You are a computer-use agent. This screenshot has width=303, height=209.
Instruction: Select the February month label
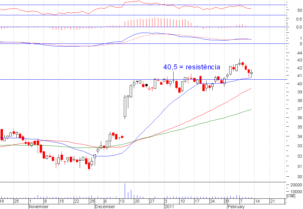click(236, 207)
